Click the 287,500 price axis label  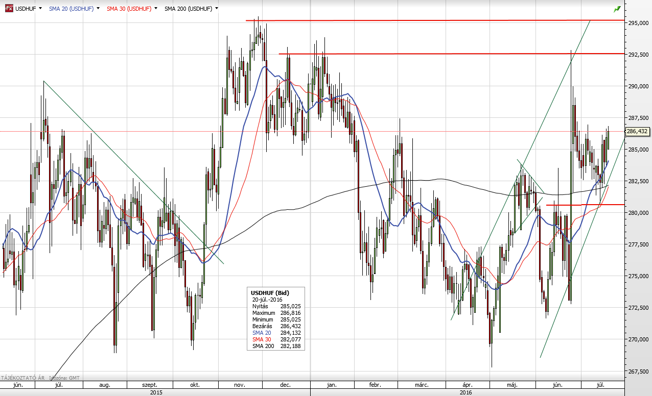638,118
